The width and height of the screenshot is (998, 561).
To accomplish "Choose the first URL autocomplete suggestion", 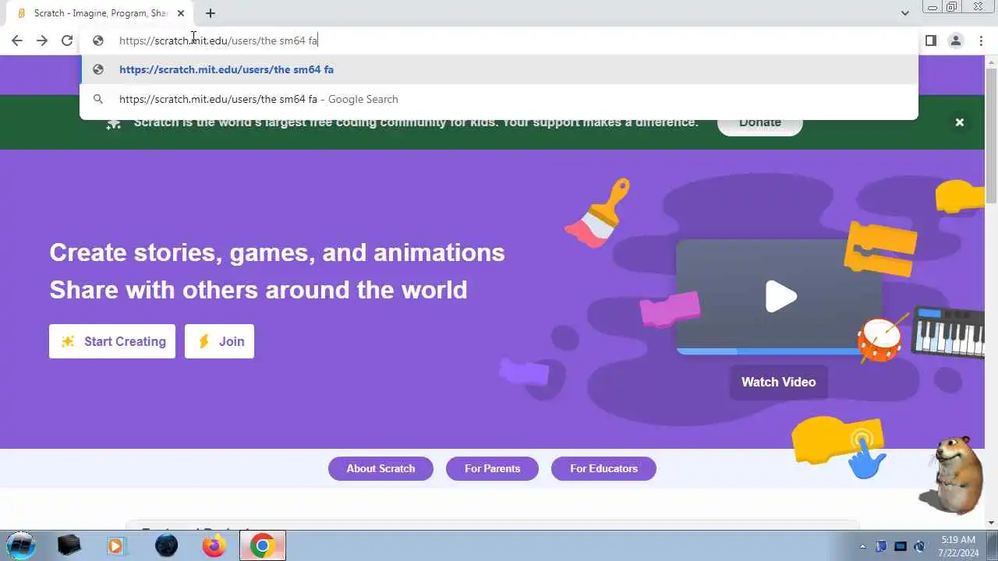I will [x=499, y=69].
